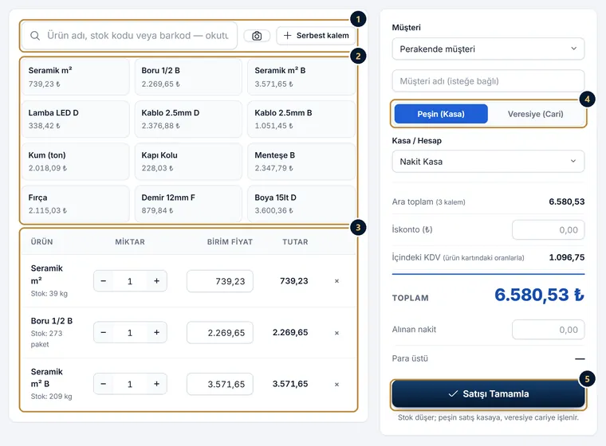Add Kablo 2.5mm B product card
Viewport: 606px width, 446px height.
(301, 119)
